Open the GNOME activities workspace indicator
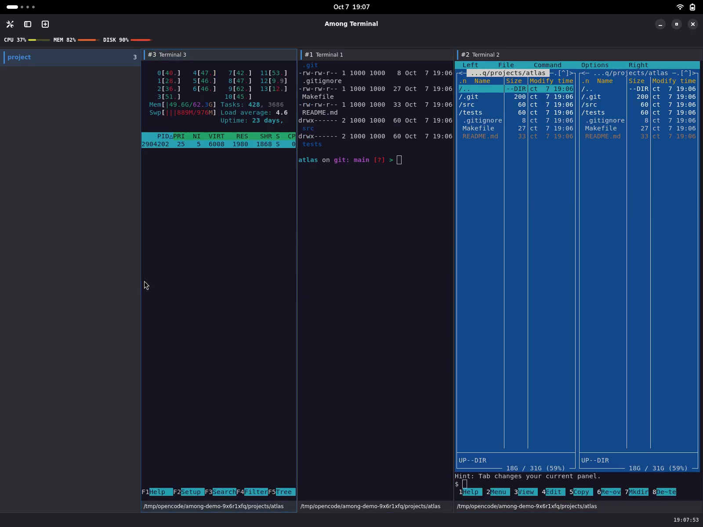 (x=21, y=7)
